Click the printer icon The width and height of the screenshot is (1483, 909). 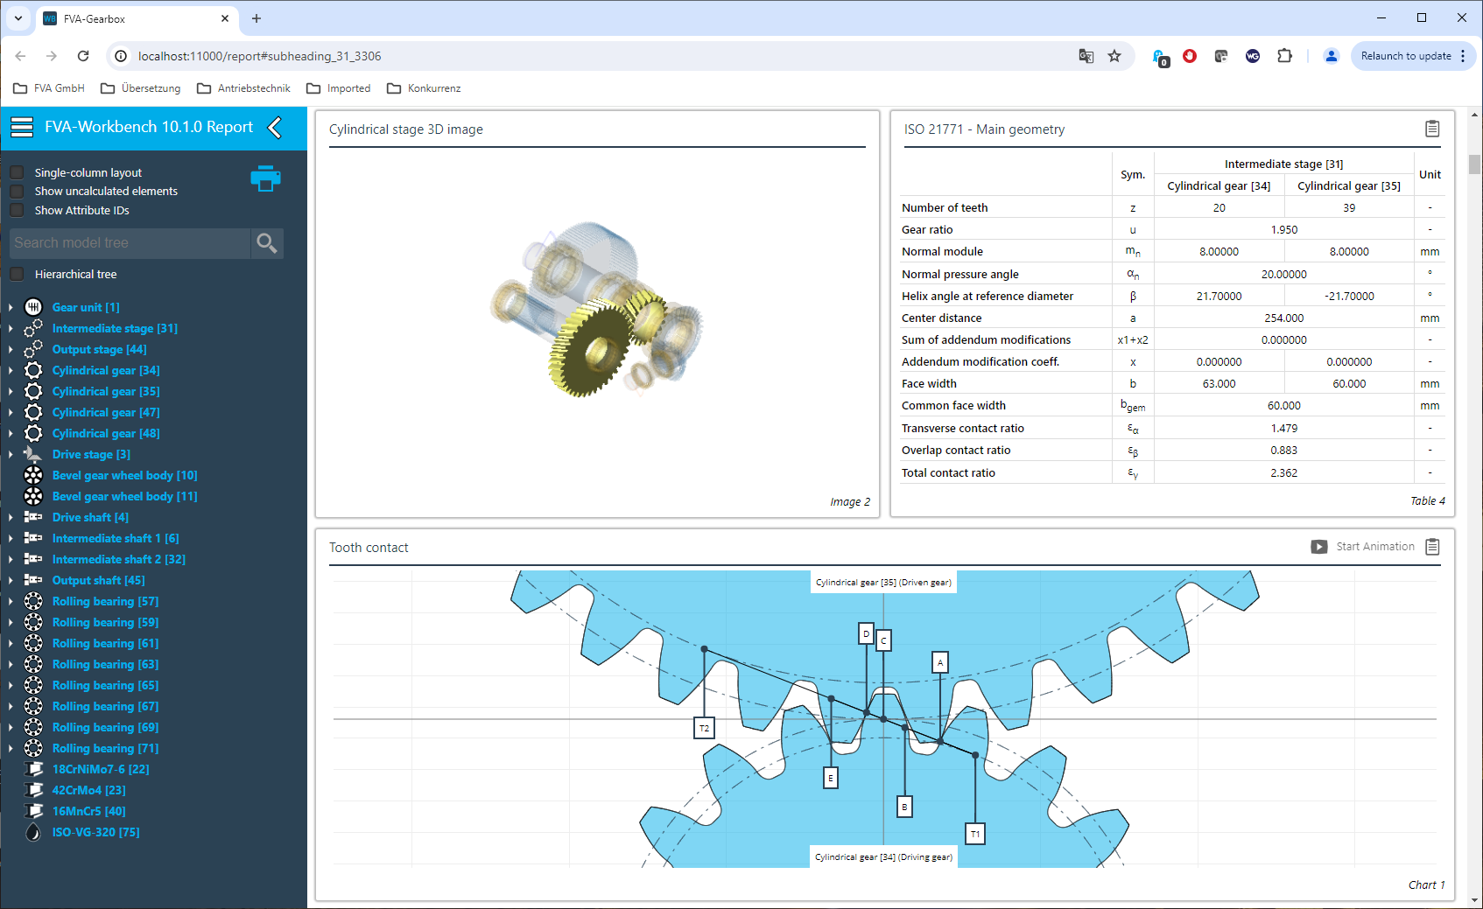(265, 178)
